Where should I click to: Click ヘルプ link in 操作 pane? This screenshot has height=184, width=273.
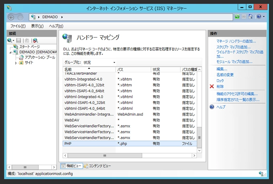221,107
